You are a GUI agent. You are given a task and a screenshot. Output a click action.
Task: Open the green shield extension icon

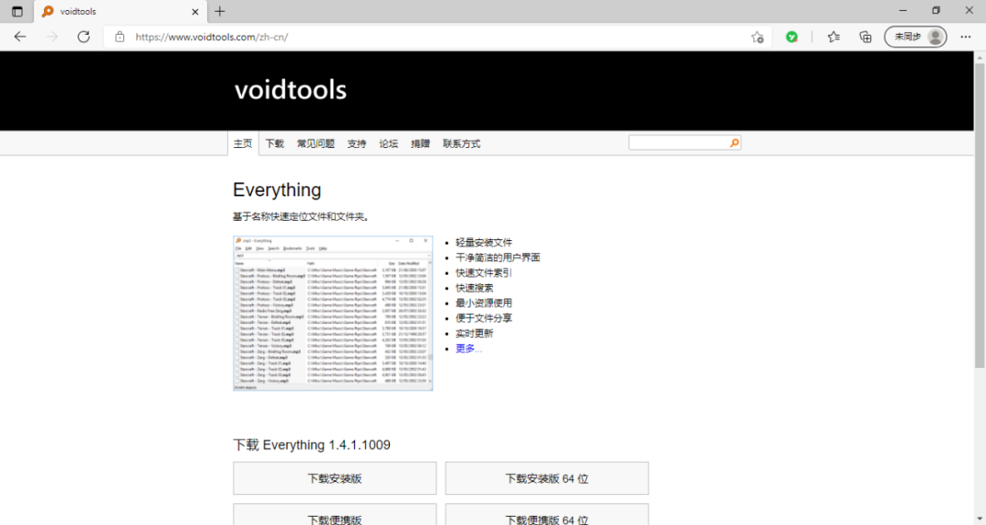point(792,37)
